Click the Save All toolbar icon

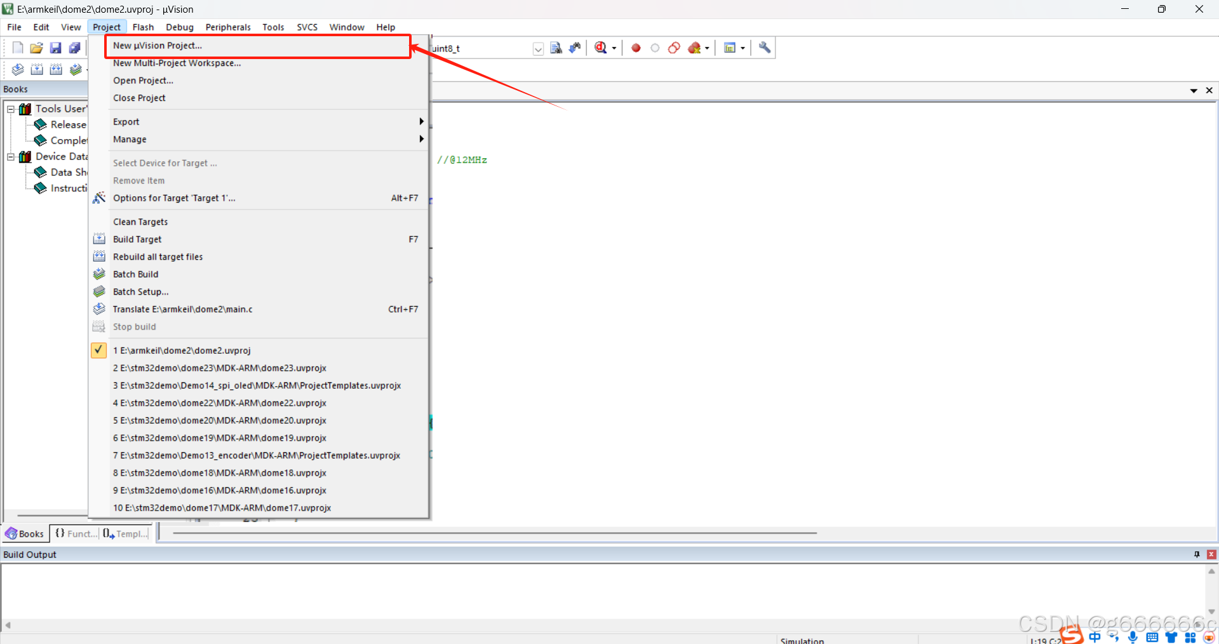point(75,48)
